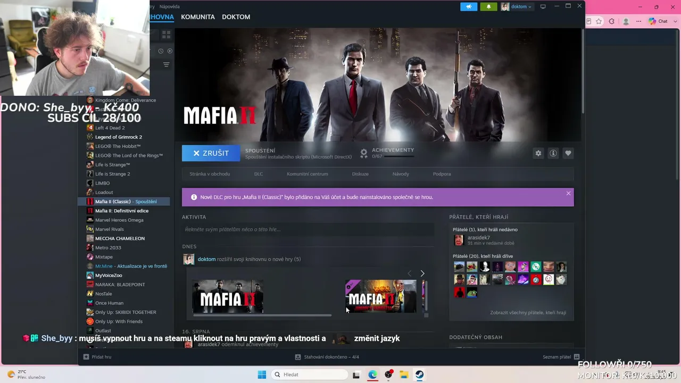Open the Podpora tab

[x=442, y=174]
